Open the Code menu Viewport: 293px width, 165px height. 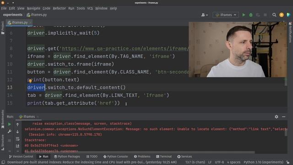point(46,8)
